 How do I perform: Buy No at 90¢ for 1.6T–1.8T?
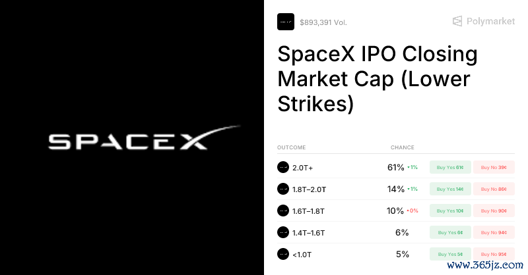pos(494,211)
